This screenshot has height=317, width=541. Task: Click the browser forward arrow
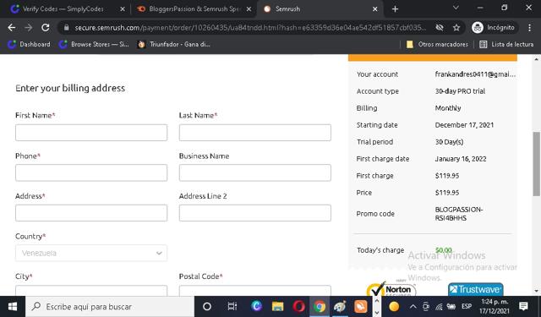point(29,28)
